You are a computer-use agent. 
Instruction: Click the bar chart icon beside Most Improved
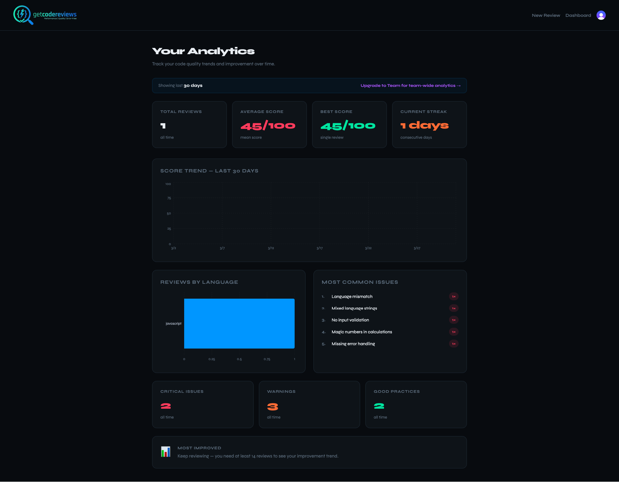click(165, 452)
